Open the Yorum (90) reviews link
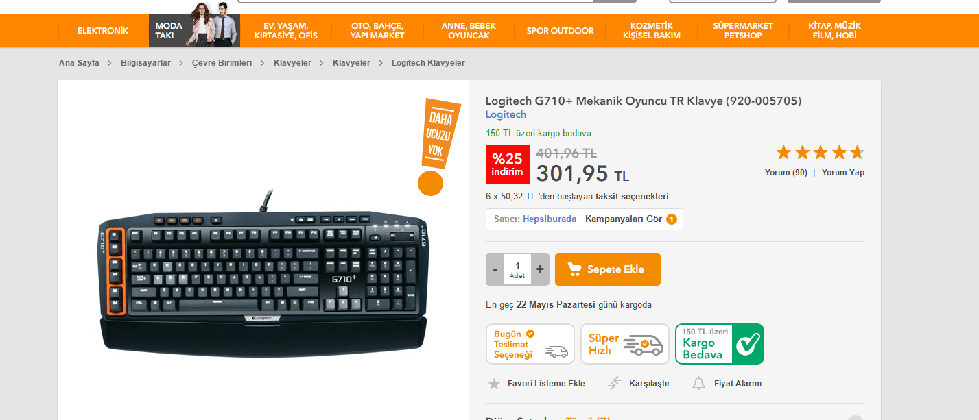 tap(786, 173)
